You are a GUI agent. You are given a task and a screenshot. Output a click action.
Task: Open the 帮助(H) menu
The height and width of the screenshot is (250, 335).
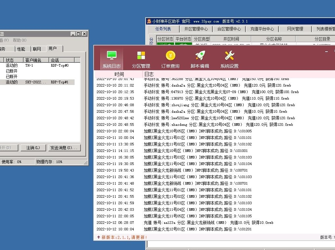point(20,40)
